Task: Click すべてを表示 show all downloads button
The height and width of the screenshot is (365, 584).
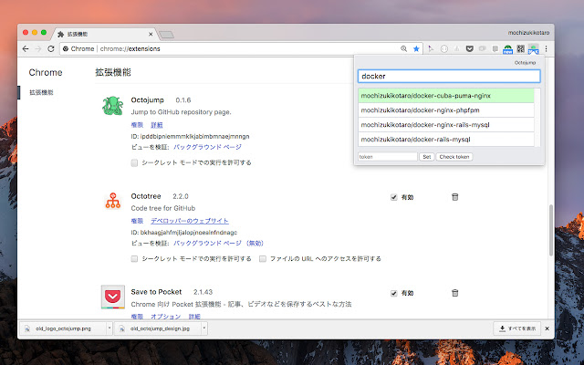Action: point(517,328)
